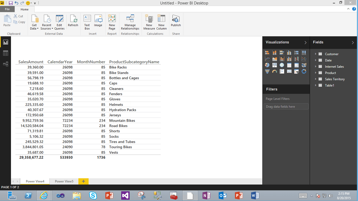Switch to Report view in left sidebar

(5, 42)
